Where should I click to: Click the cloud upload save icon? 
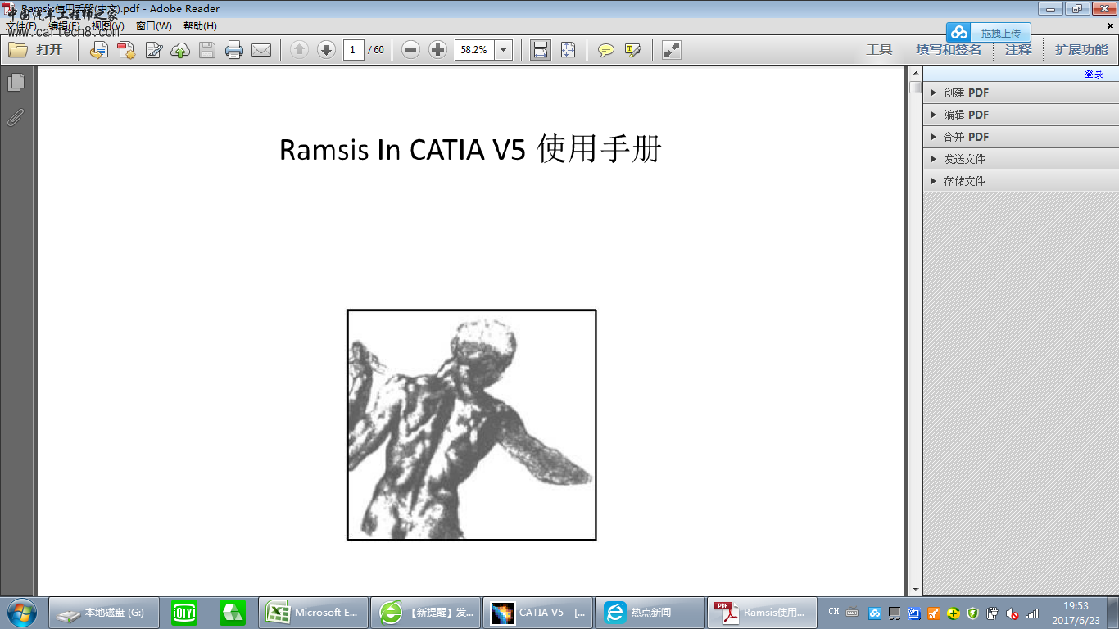point(180,50)
